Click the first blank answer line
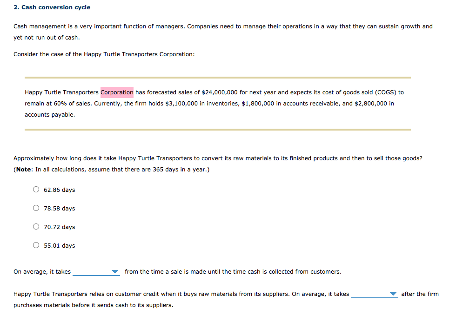This screenshot has width=476, height=315. (x=96, y=274)
